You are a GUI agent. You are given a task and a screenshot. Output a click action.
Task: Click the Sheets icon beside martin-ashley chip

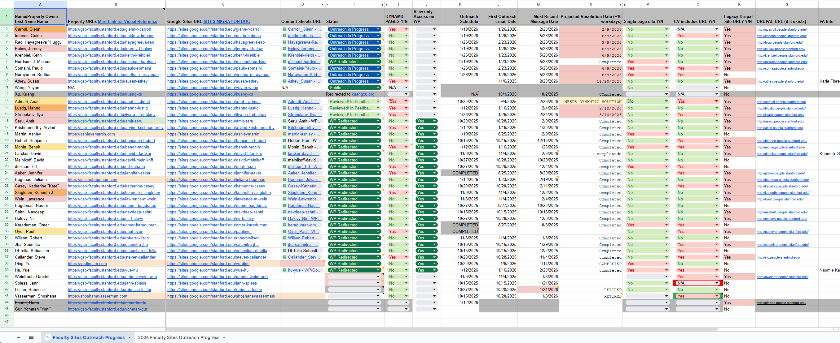(x=285, y=134)
